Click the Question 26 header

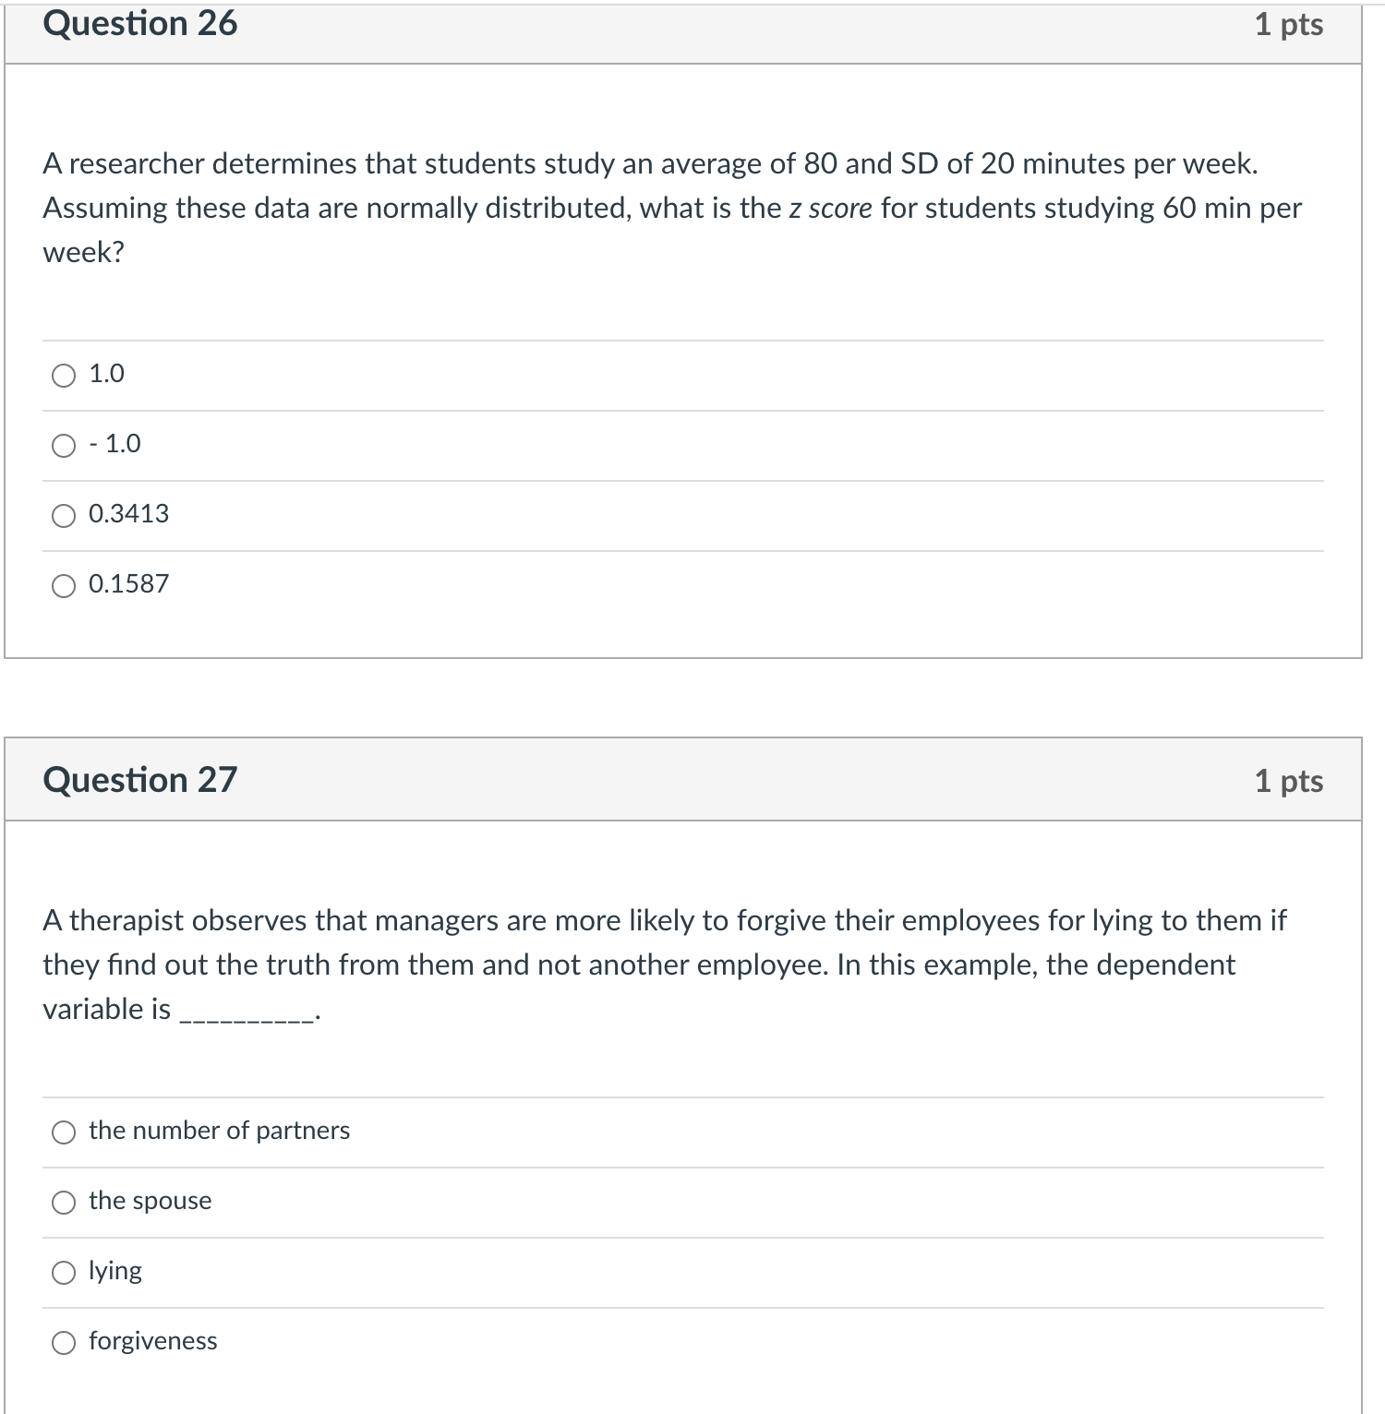click(x=142, y=23)
